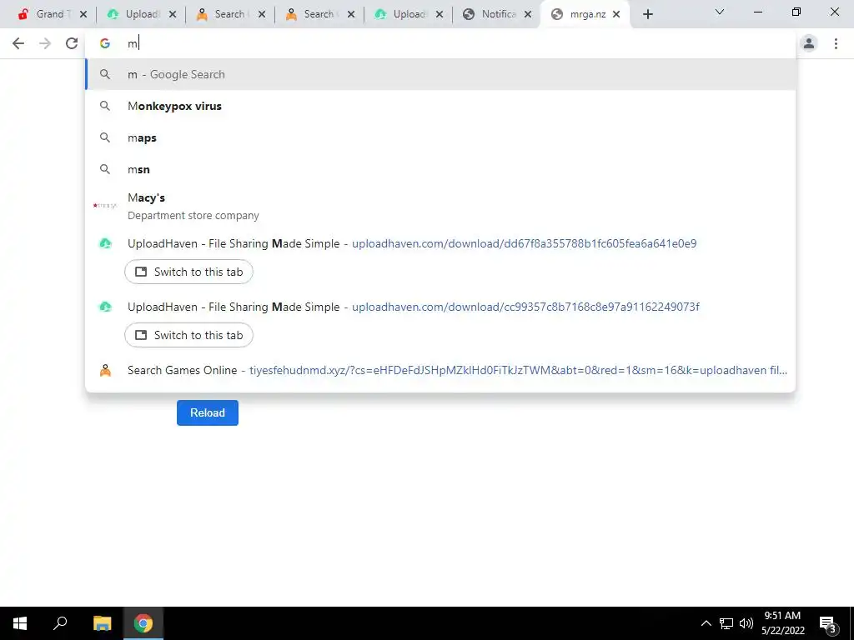Close the second Upload tab
The image size is (854, 640).
tap(440, 14)
